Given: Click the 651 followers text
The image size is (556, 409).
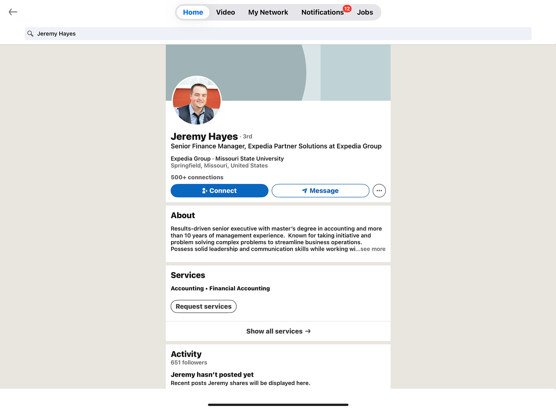Looking at the screenshot, I should pyautogui.click(x=189, y=362).
